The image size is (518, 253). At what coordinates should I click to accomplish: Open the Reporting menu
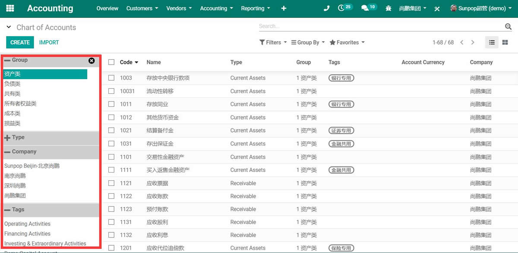[255, 8]
